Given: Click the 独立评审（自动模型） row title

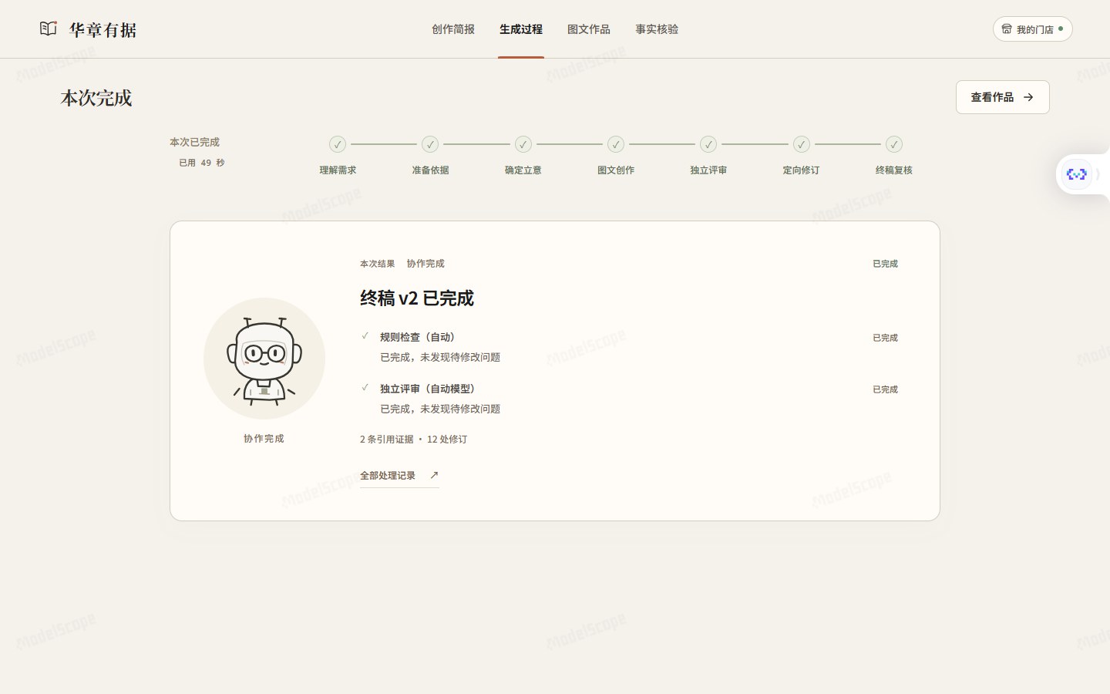Looking at the screenshot, I should (429, 389).
